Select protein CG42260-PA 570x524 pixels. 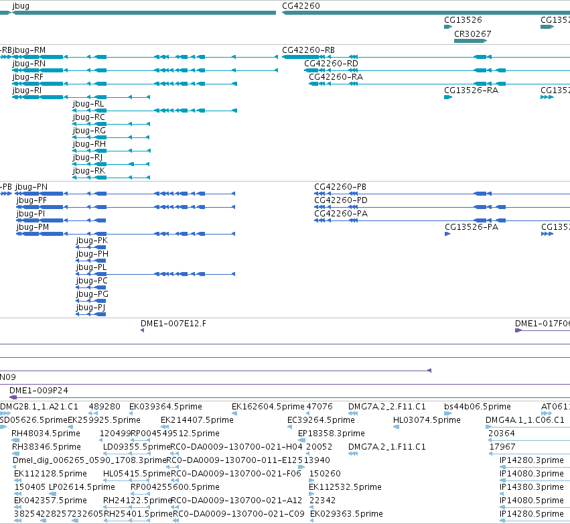point(341,214)
